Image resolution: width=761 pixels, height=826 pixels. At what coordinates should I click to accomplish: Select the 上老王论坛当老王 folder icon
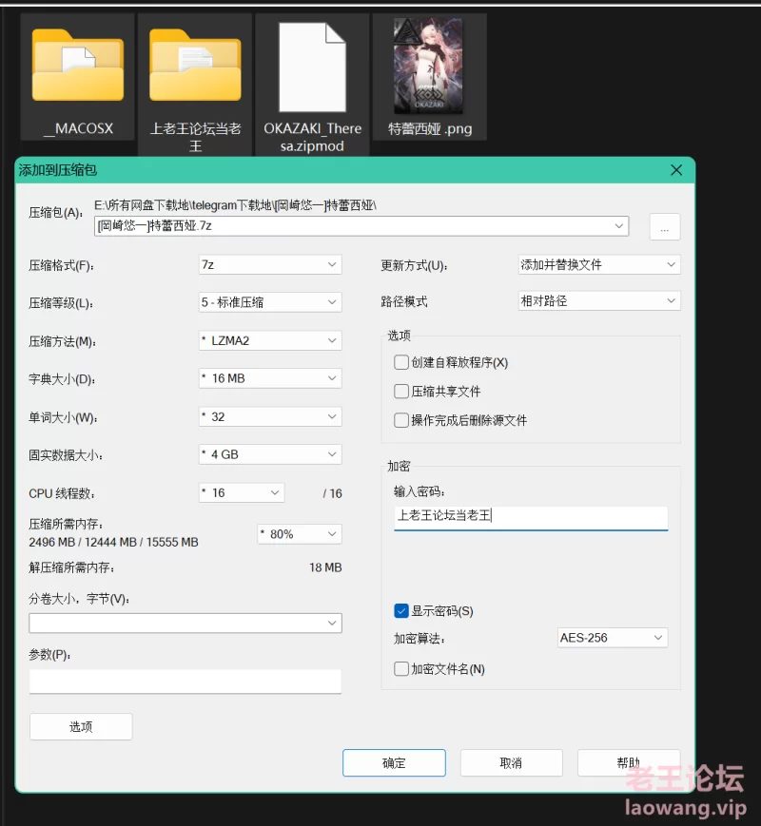click(195, 66)
